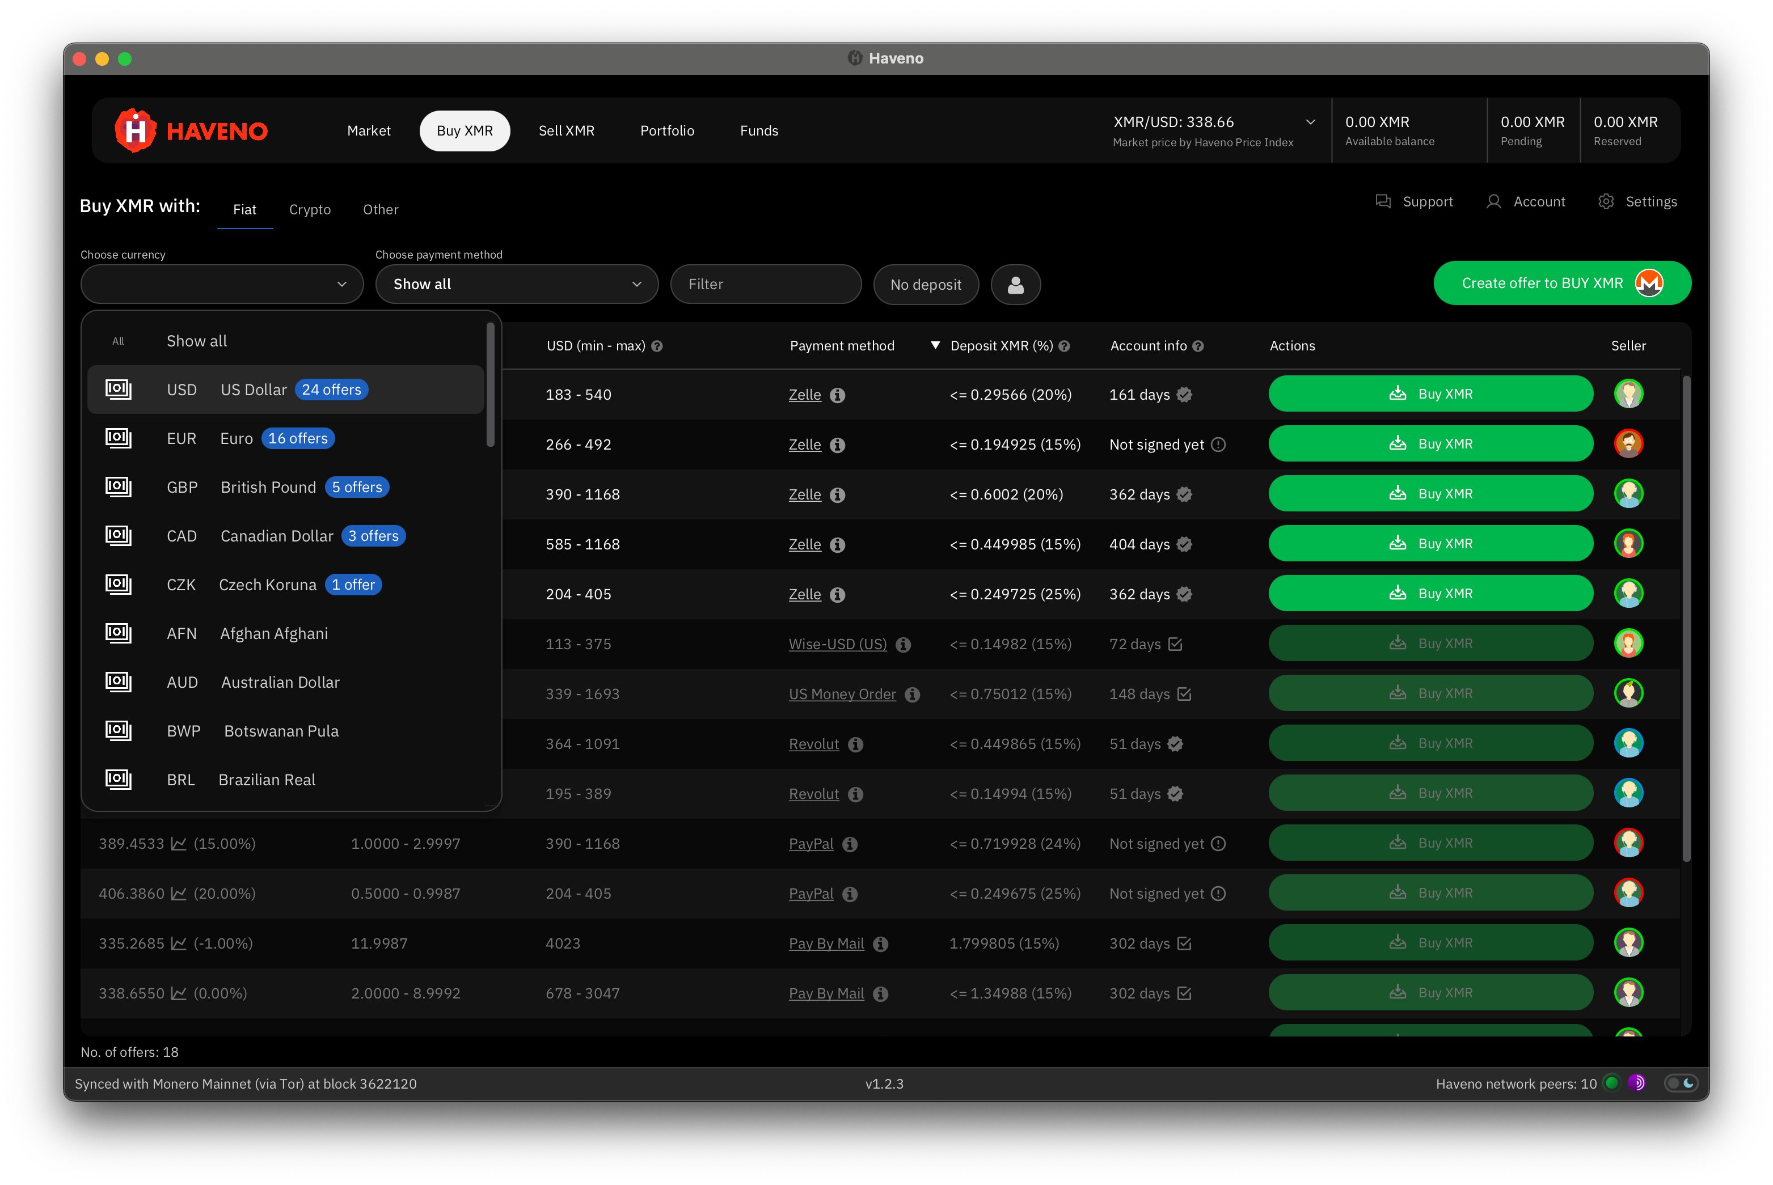Screen dimensions: 1773x1185
Task: Click the info icon next to the first Zelle entry
Action: (x=838, y=395)
